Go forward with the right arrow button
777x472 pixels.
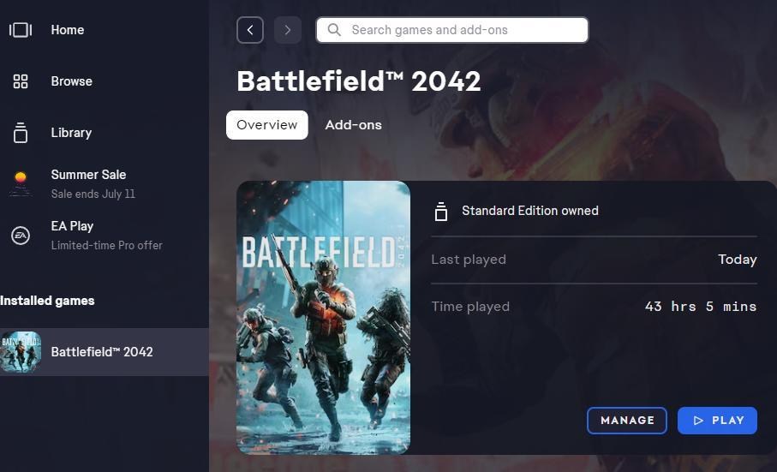coord(287,30)
